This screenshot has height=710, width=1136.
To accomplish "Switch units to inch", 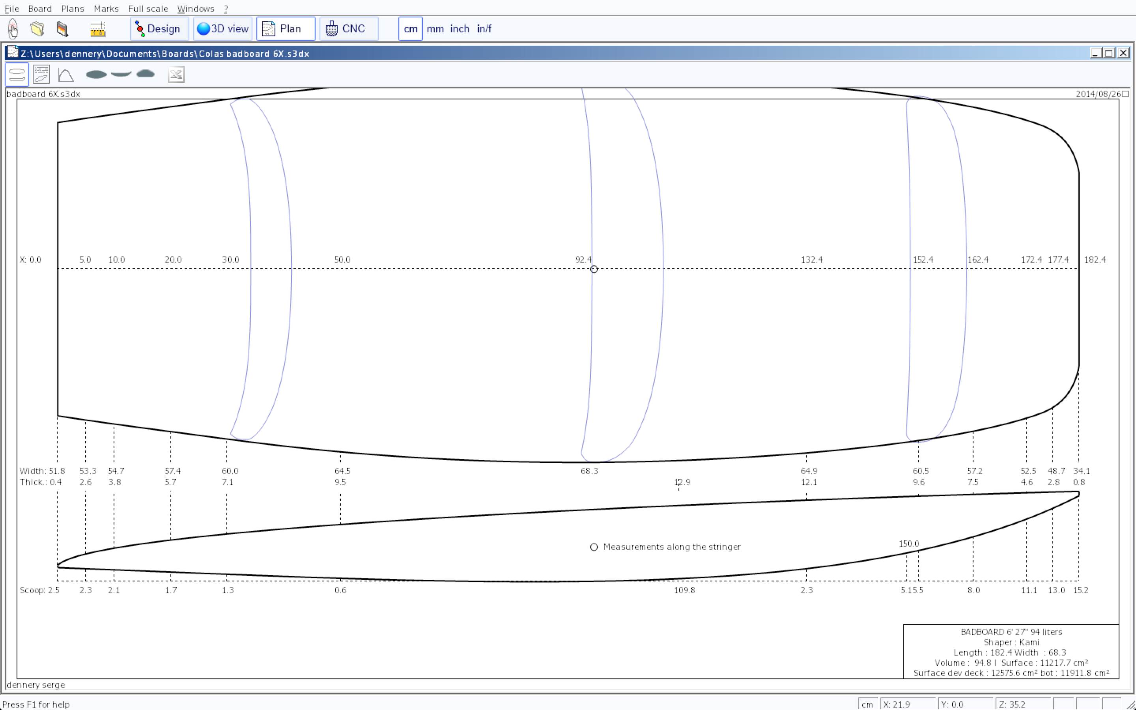I will point(460,29).
